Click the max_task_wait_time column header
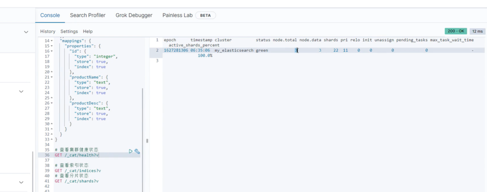The height and width of the screenshot is (192, 487). [x=452, y=40]
